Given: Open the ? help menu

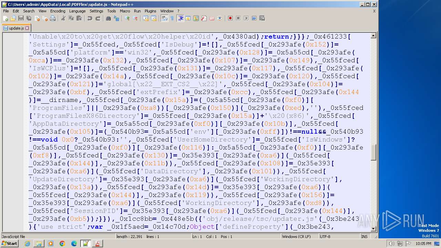Looking at the screenshot, I should [178, 11].
